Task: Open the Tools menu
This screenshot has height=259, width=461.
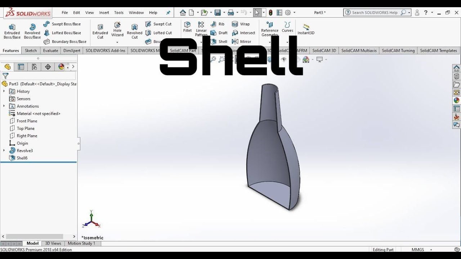Action: coord(119,13)
